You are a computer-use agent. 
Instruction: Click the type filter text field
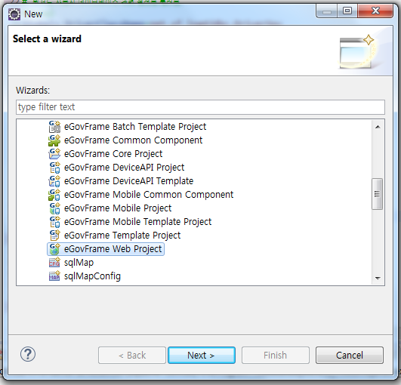200,107
